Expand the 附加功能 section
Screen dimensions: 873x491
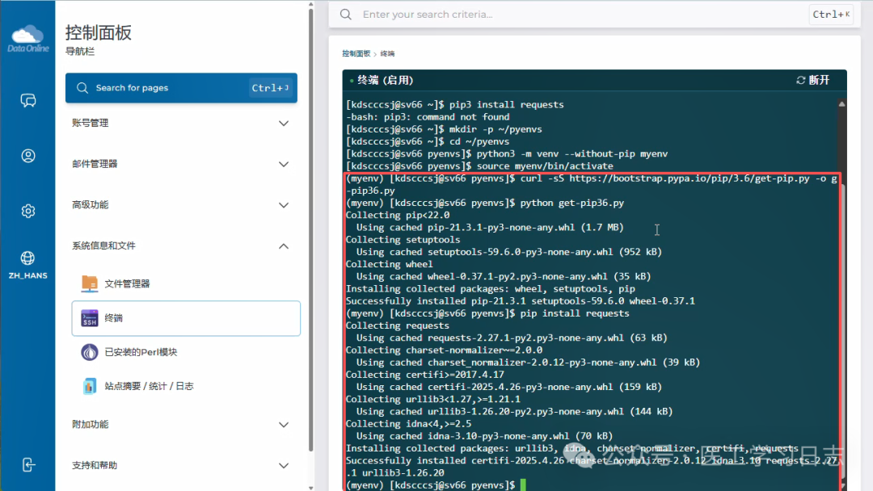[x=181, y=424]
